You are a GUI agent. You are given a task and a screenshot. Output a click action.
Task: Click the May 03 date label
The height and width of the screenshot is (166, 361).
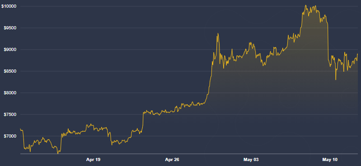click(x=251, y=160)
